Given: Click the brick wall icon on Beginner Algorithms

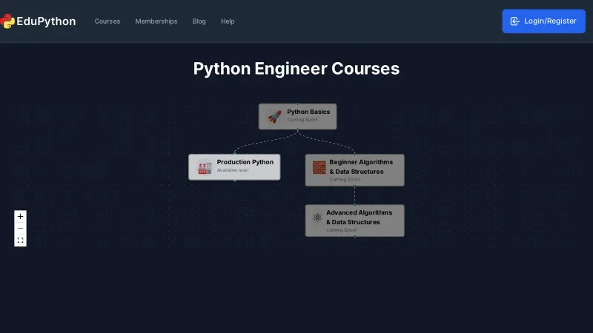Looking at the screenshot, I should (x=319, y=167).
